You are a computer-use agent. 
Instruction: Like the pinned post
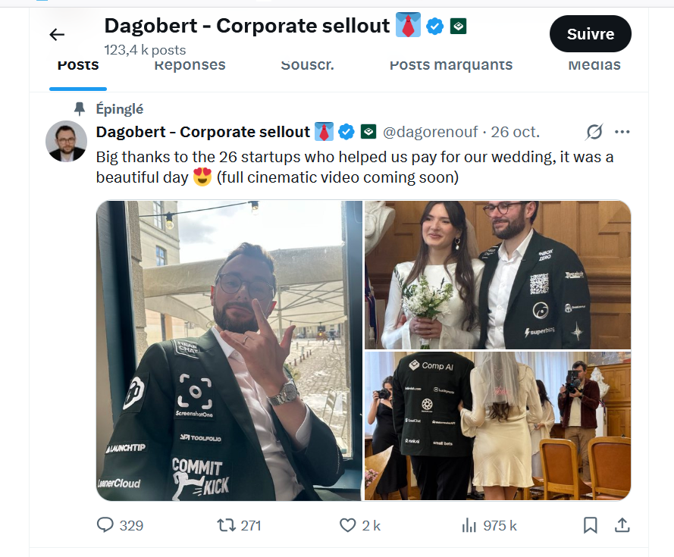point(347,524)
